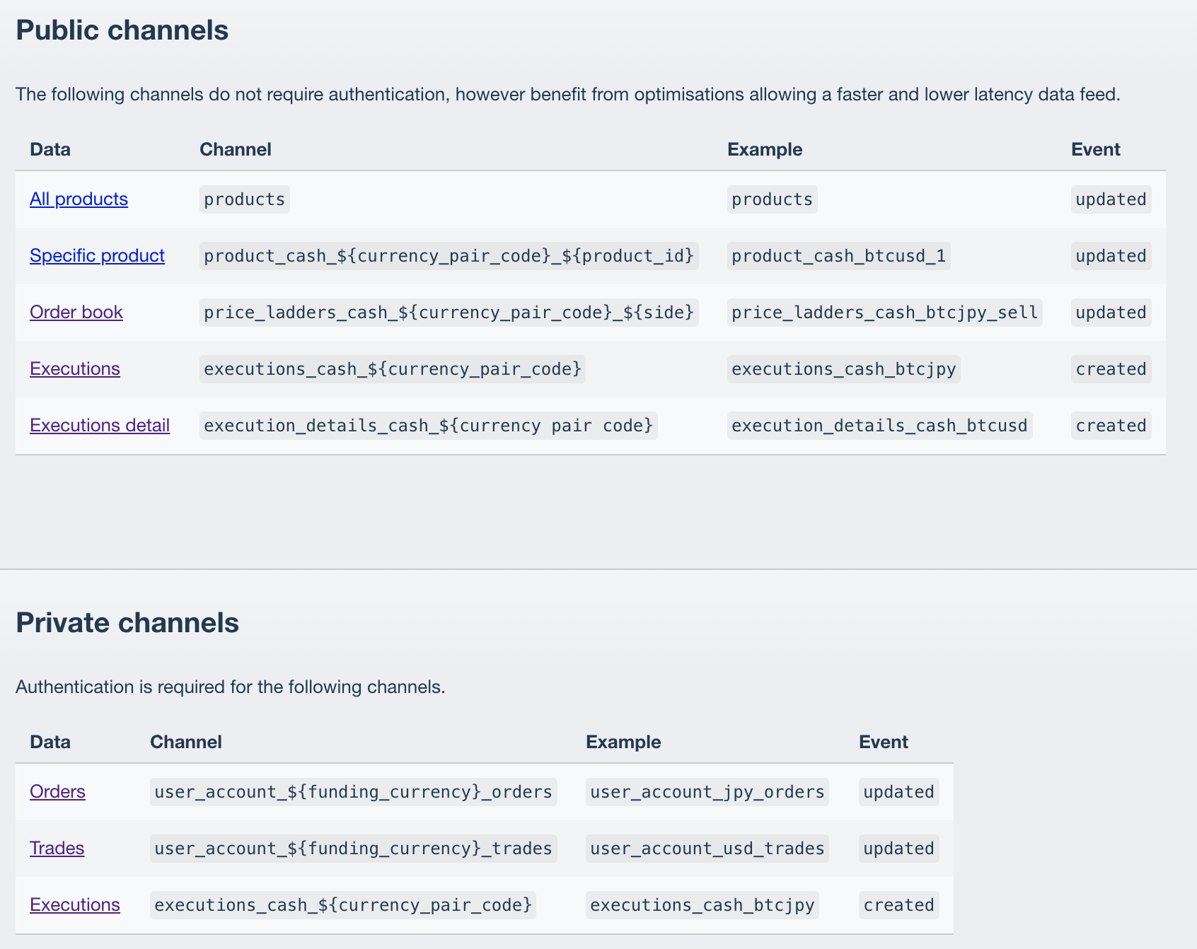Click the price_ladders_cash_btcjpy_sell example

[885, 313]
